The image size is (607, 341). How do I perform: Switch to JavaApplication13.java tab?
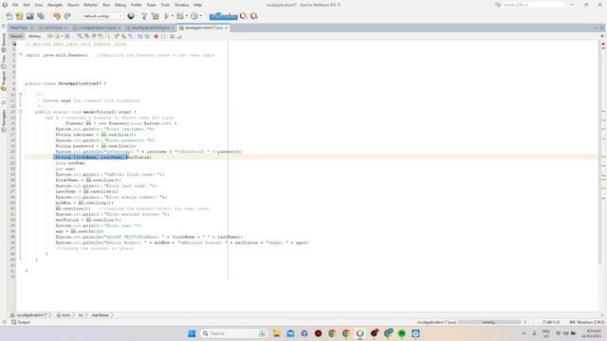pyautogui.click(x=97, y=27)
